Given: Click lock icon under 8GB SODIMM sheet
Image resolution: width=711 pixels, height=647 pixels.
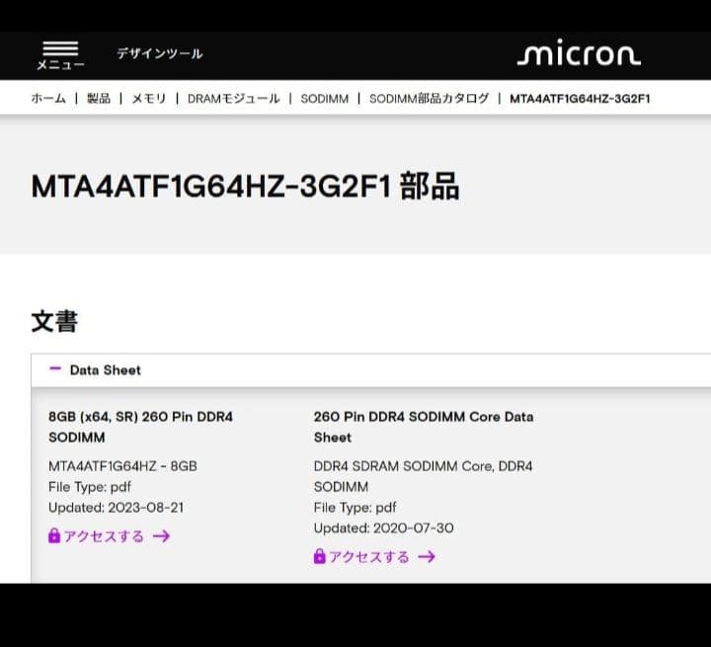Looking at the screenshot, I should (54, 535).
